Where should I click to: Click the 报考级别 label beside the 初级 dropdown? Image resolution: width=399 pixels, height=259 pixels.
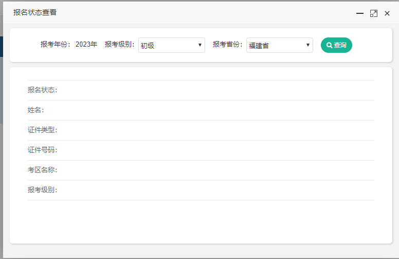click(120, 45)
